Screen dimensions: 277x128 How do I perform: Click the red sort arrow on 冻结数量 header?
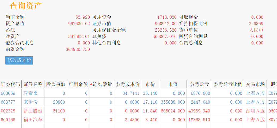click(91, 84)
